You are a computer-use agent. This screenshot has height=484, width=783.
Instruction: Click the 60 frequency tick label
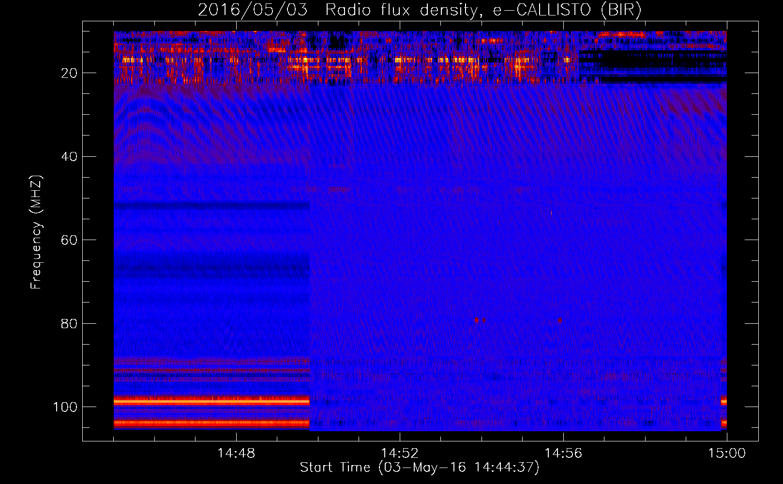coord(69,240)
